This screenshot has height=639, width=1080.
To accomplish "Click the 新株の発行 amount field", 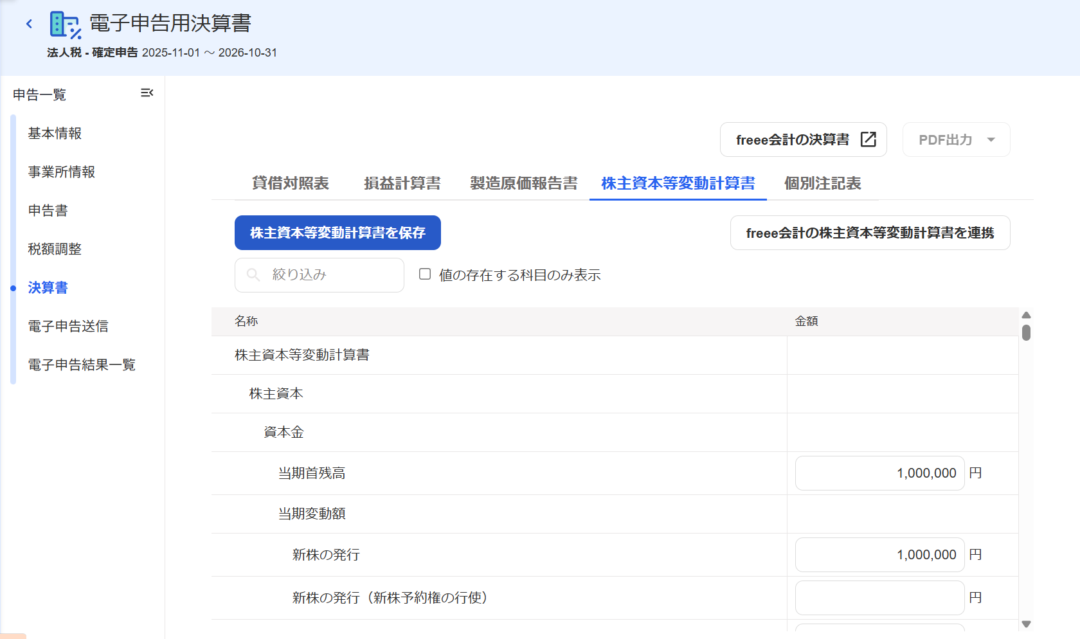I will [880, 555].
